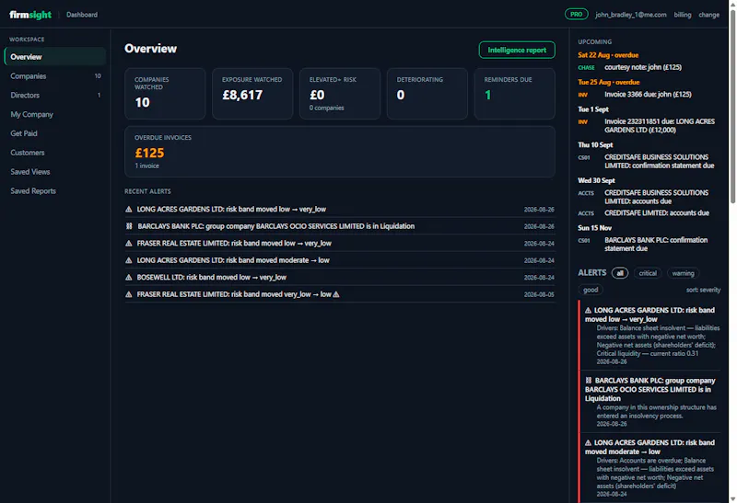Screen dimensions: 737x503
Task: Open Companies in workspace menu
Action: [55, 76]
